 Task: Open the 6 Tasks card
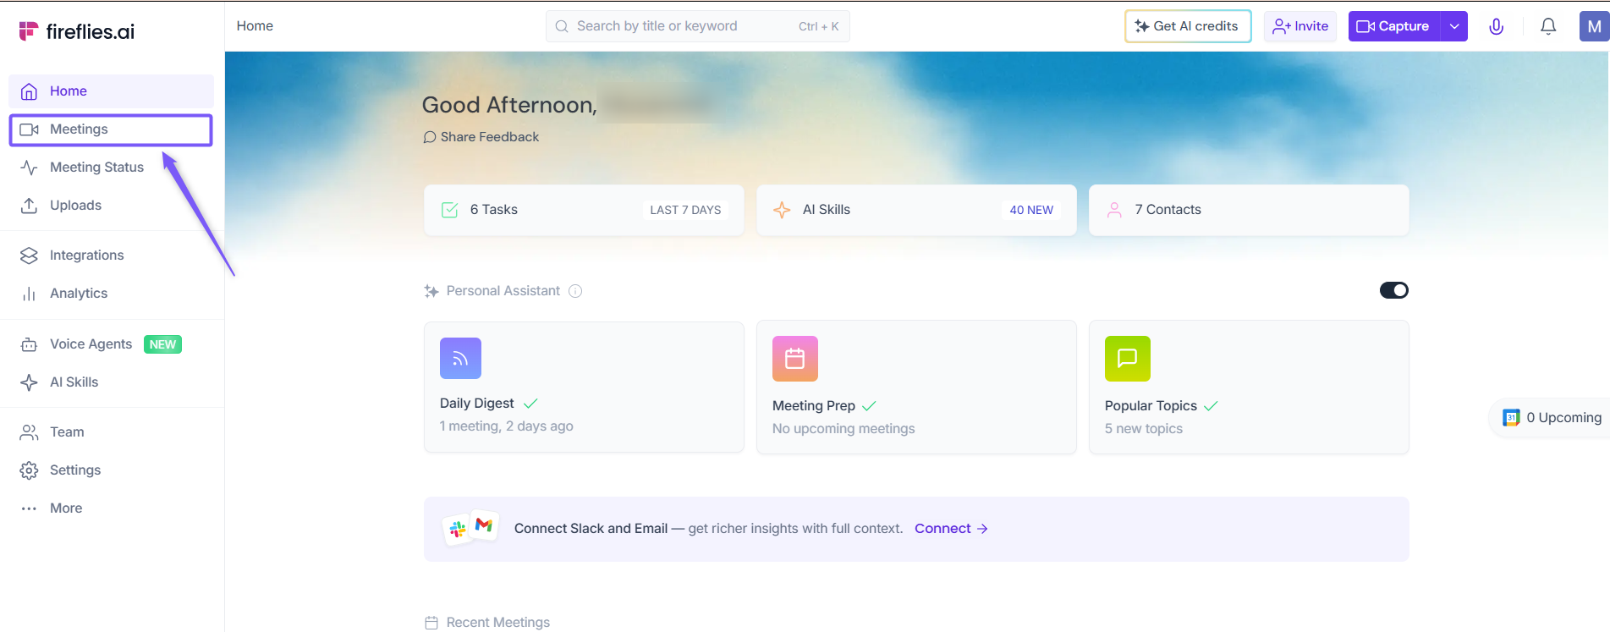pos(584,210)
